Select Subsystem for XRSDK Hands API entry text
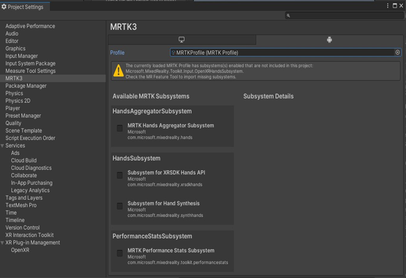Screen dimensions: 406x278 (166, 173)
